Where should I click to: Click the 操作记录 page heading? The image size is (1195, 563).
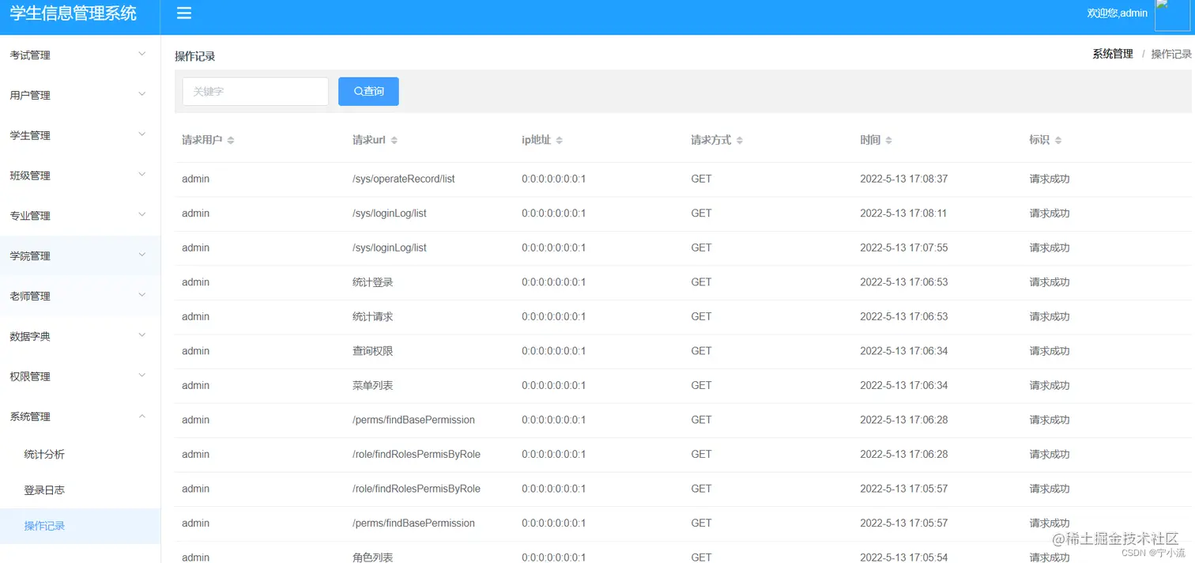195,56
